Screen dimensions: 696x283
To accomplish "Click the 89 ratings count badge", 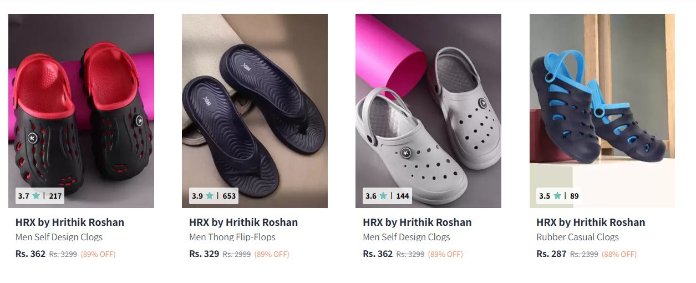I will (x=574, y=196).
